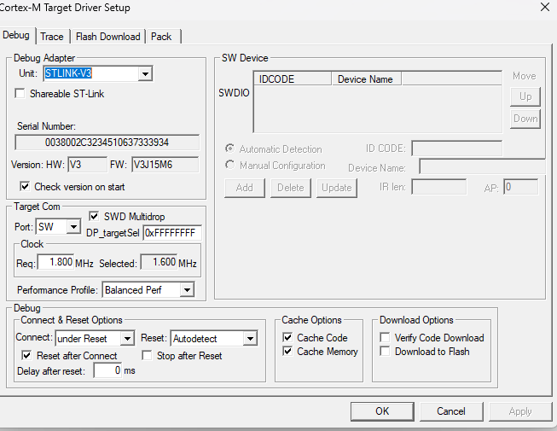The height and width of the screenshot is (431, 557).
Task: Click the IDCODE column header
Action: coord(293,79)
